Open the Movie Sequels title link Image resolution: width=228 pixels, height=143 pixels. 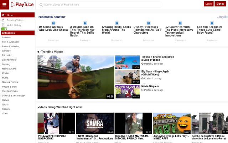150,86
